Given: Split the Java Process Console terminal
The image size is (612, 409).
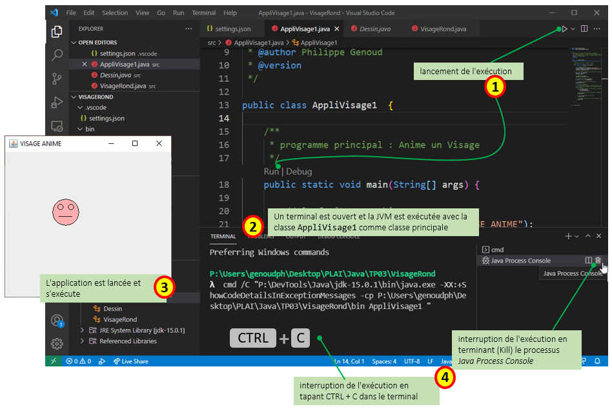Looking at the screenshot, I should [x=588, y=261].
